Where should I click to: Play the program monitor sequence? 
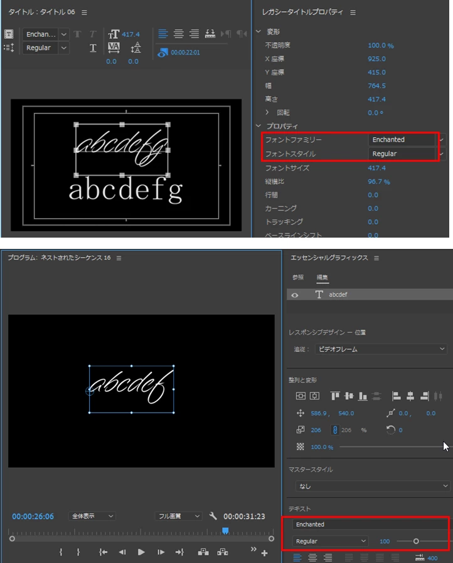click(141, 552)
